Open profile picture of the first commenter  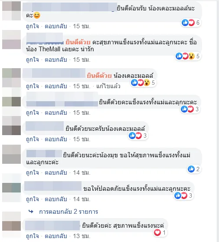point(12,11)
